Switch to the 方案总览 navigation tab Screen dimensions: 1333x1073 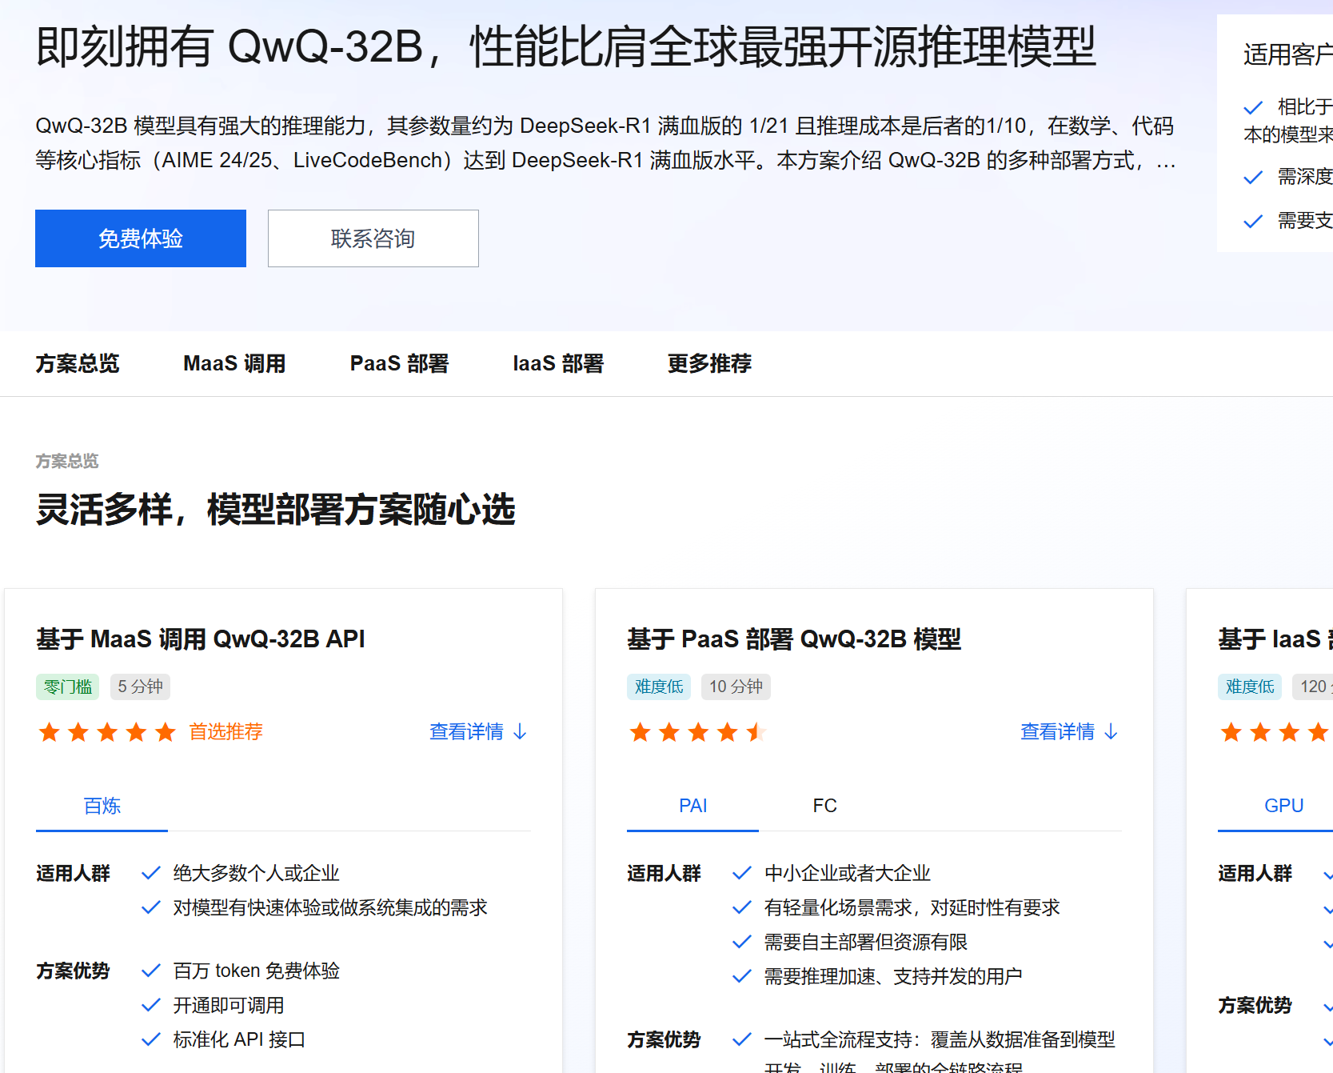pos(78,363)
